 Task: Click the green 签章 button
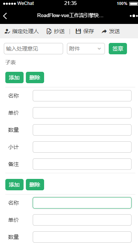pyautogui.click(x=118, y=49)
